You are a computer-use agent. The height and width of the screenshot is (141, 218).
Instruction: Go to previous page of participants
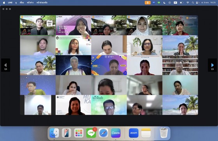click(x=5, y=65)
